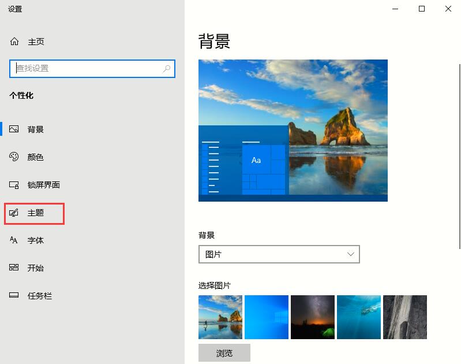Viewport: 461px width, 364px height.
Task: Open 字体 via the AA font icon
Action: [x=14, y=240]
